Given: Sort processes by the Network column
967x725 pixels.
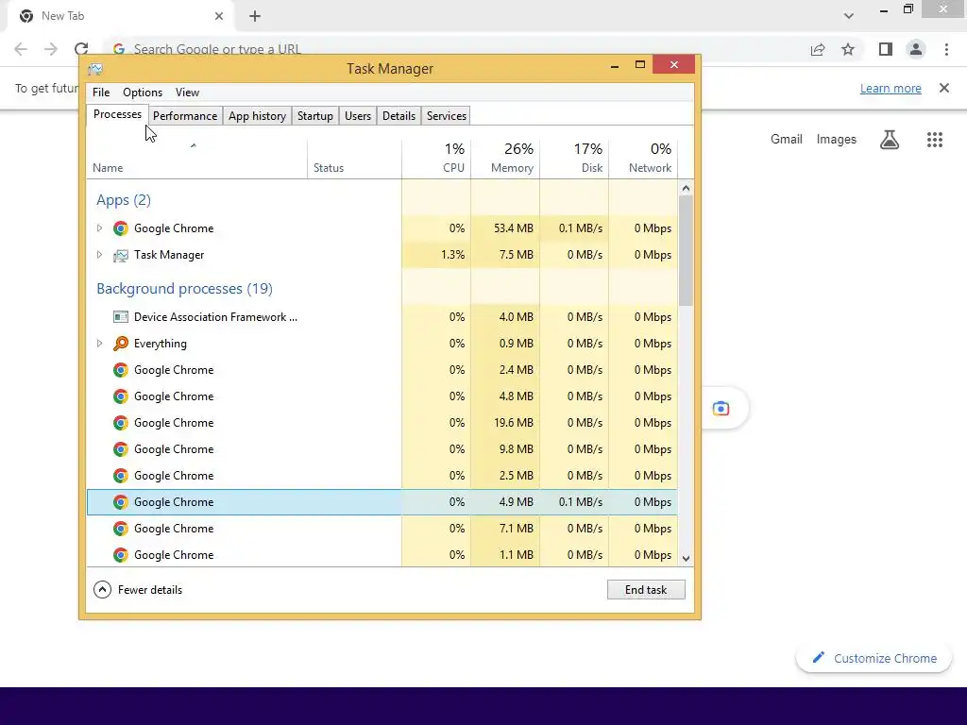Looking at the screenshot, I should click(x=643, y=159).
